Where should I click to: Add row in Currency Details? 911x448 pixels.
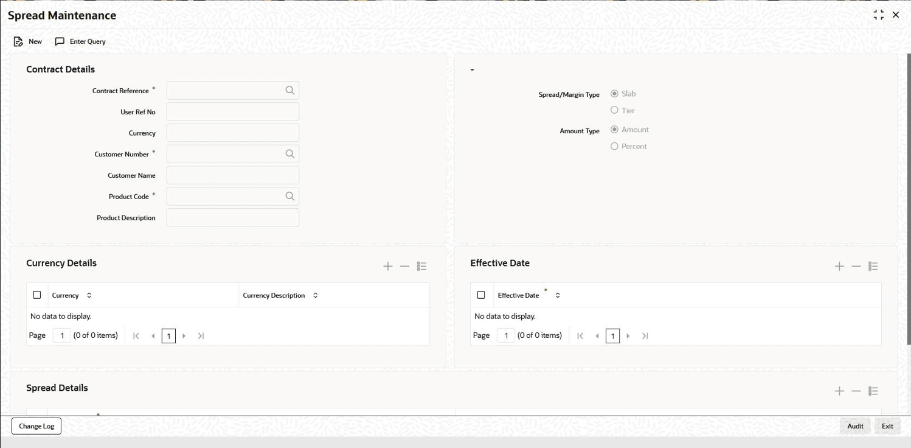point(388,266)
